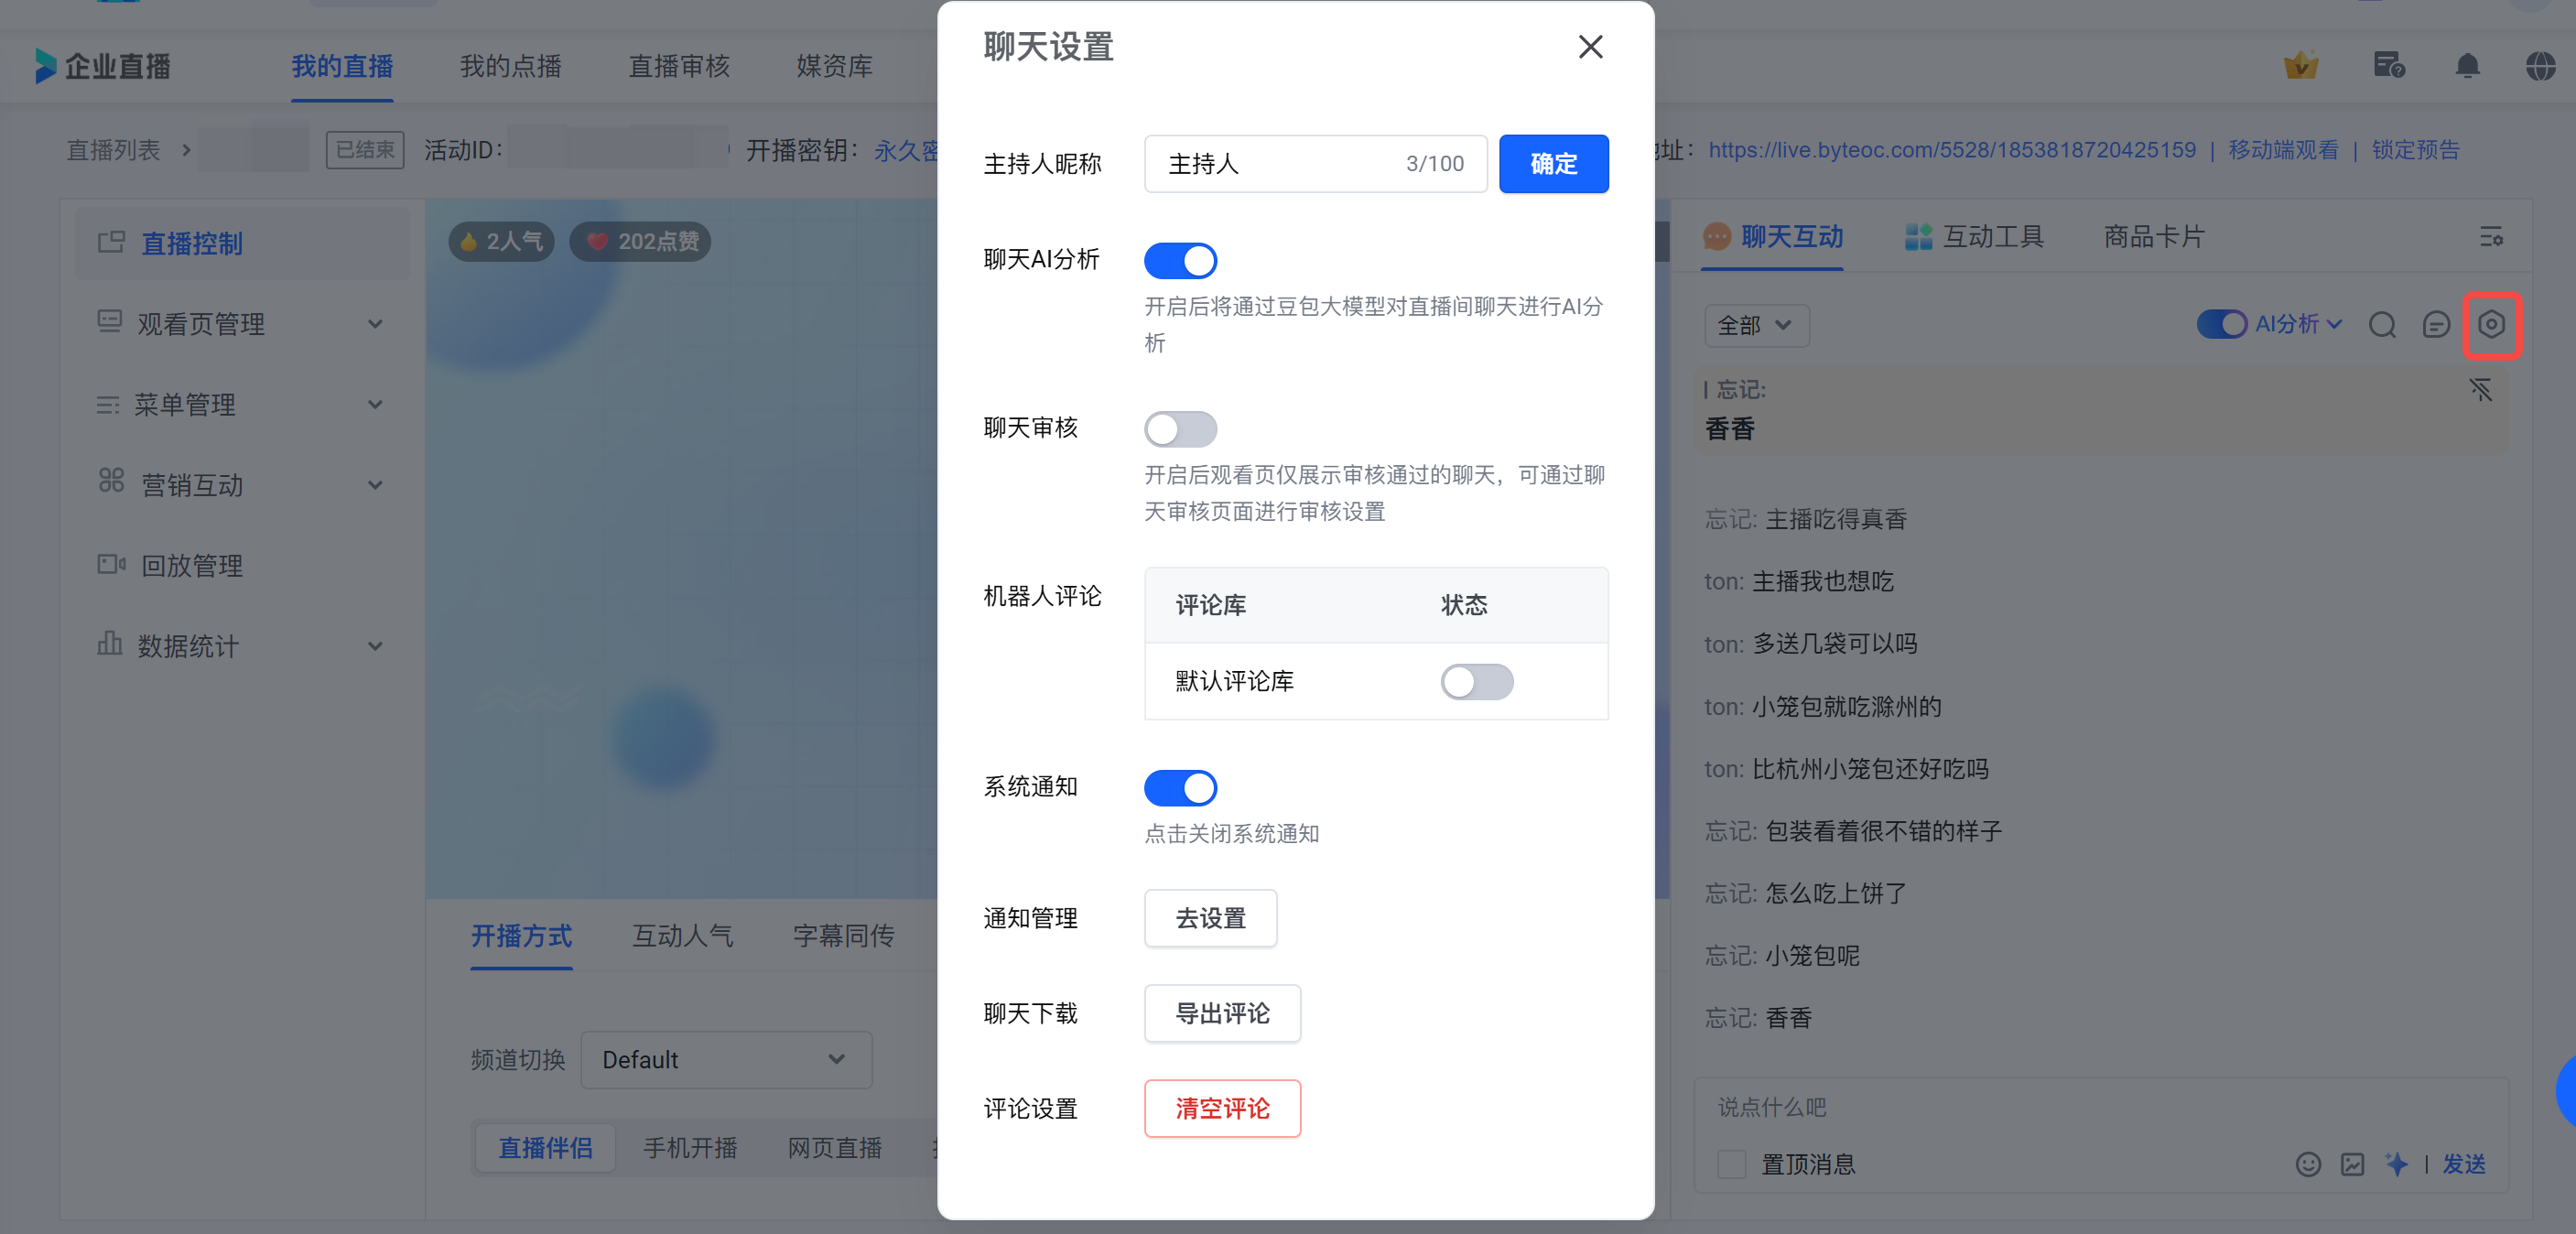The height and width of the screenshot is (1234, 2576).
Task: Click the globe language icon
Action: (x=2540, y=66)
